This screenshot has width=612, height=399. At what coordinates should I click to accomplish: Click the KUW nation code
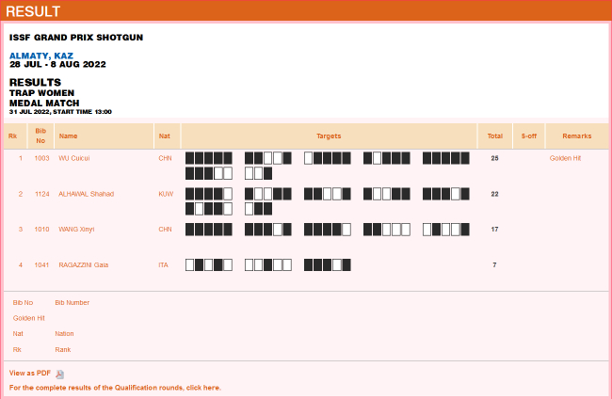tap(166, 194)
